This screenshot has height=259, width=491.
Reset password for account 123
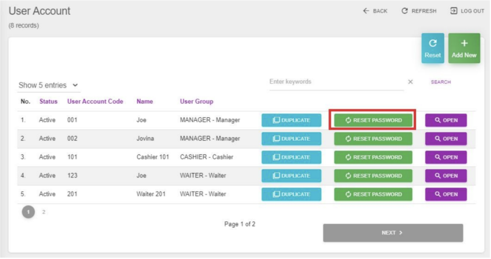[373, 176]
